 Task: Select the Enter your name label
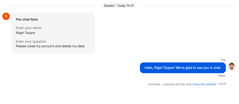click(x=29, y=28)
